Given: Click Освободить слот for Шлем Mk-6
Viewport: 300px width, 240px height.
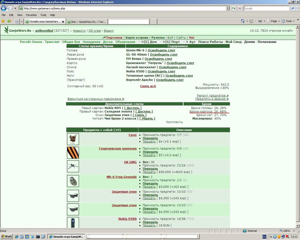Looking at the screenshot, I should click(x=161, y=50).
